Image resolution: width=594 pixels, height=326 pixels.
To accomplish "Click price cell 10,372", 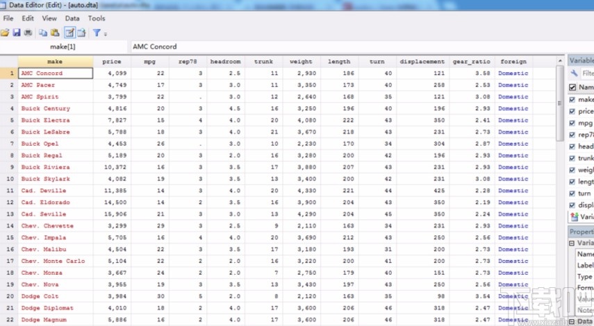I will point(112,167).
